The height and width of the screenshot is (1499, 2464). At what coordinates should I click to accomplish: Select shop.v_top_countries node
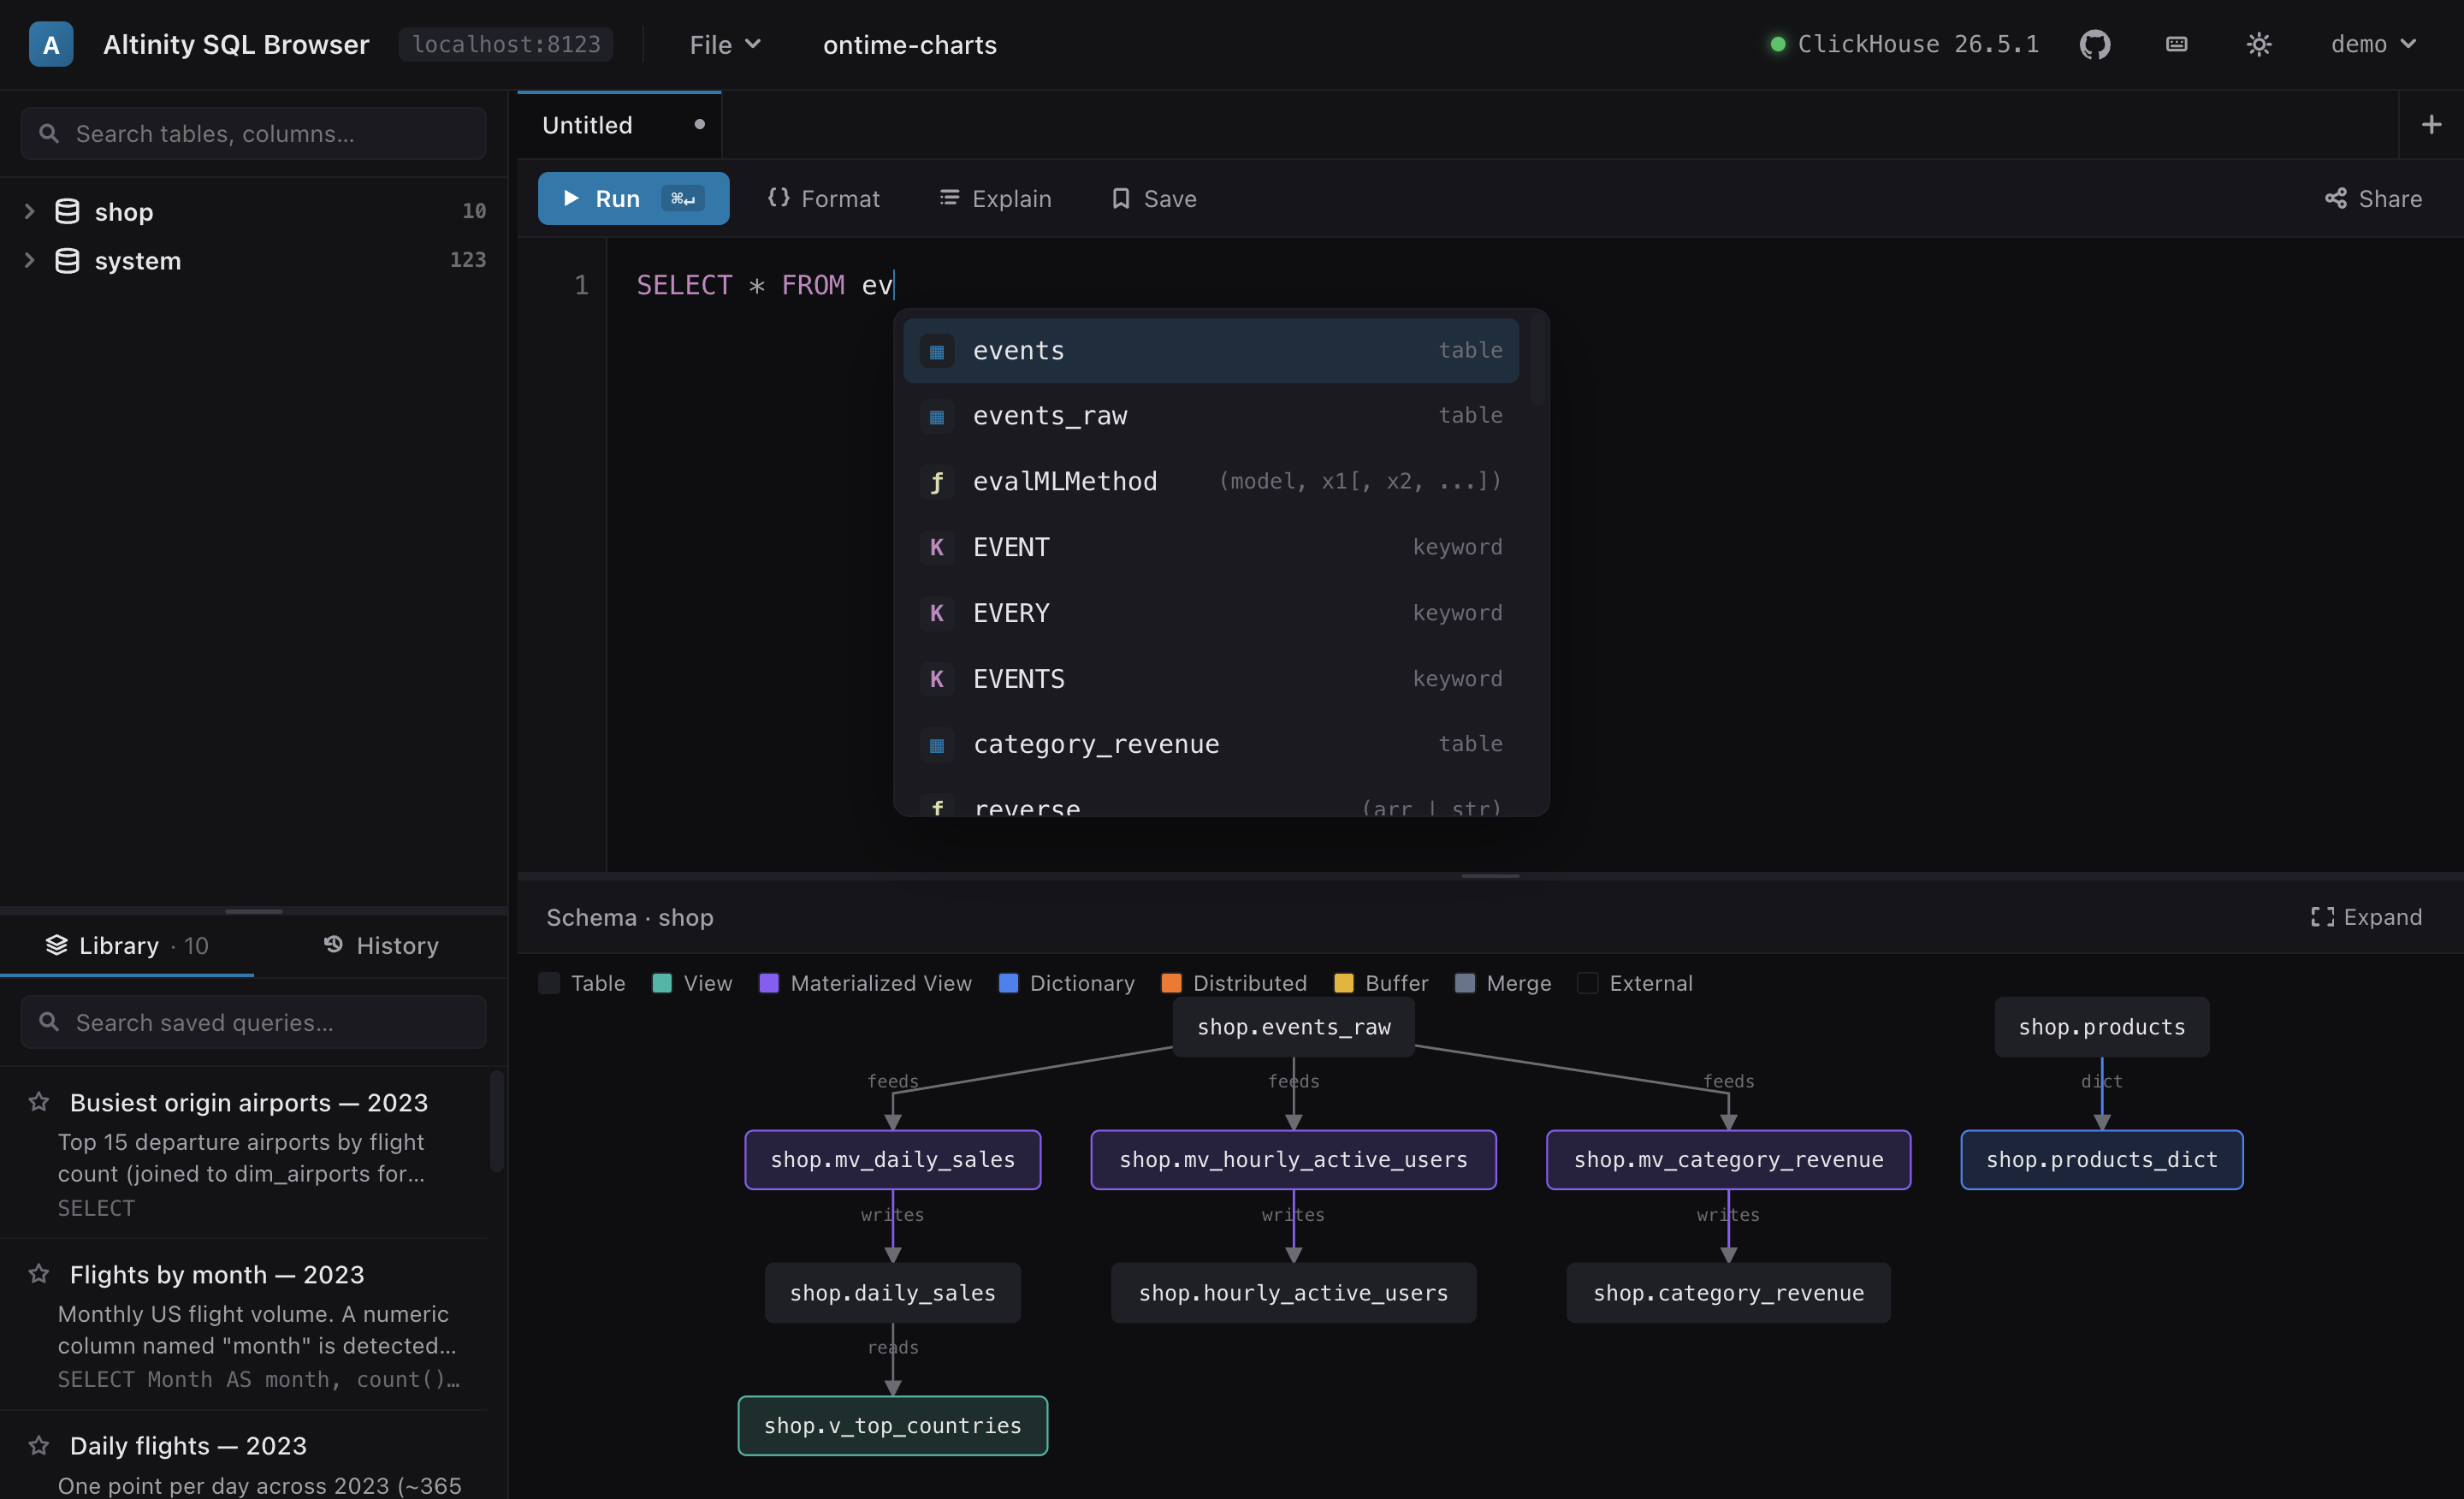point(892,1425)
